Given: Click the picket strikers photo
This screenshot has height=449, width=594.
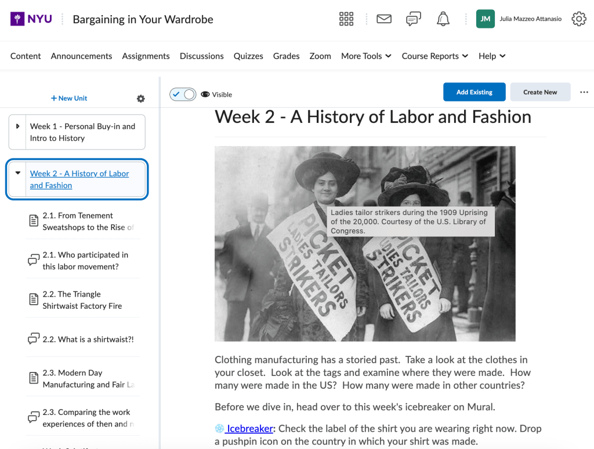Looking at the screenshot, I should (x=365, y=278).
